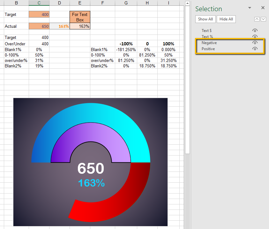Select column G header
This screenshot has height=229, width=269.
[x=126, y=3]
